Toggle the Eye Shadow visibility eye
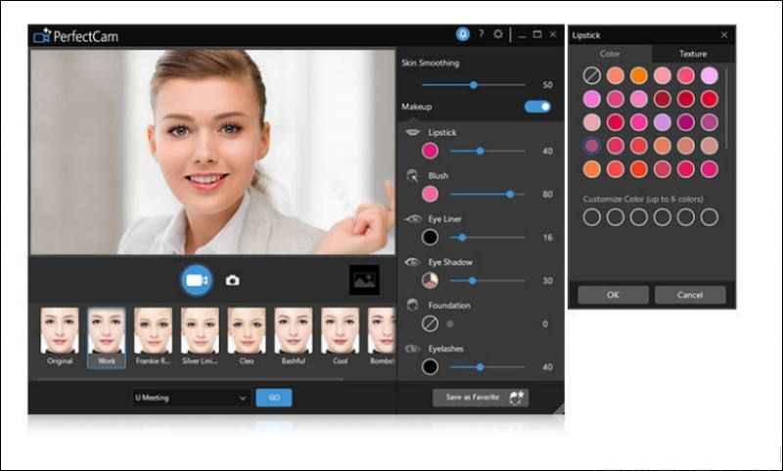Screen dimensions: 783x471 pos(413,262)
